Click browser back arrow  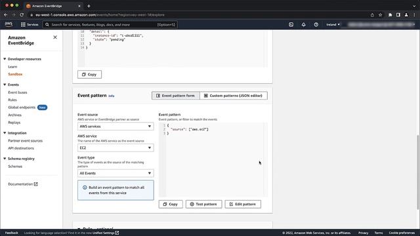click(6, 15)
